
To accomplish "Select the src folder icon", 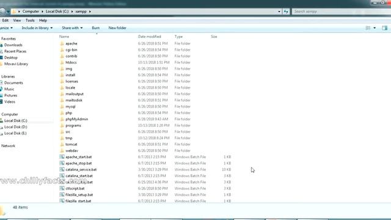I will pyautogui.click(x=62, y=132).
